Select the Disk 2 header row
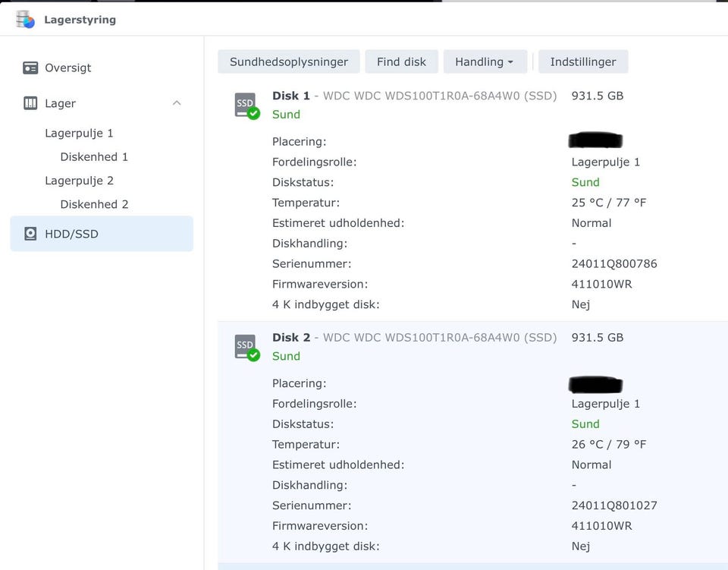This screenshot has width=728, height=570. click(x=414, y=338)
